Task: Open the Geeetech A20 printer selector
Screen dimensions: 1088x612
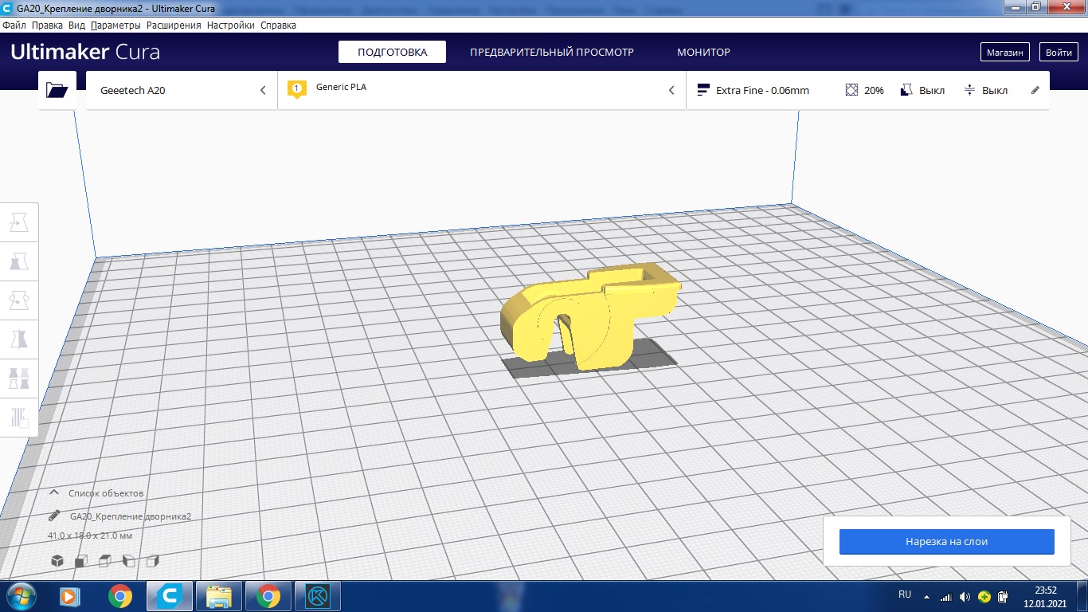Action: tap(182, 90)
